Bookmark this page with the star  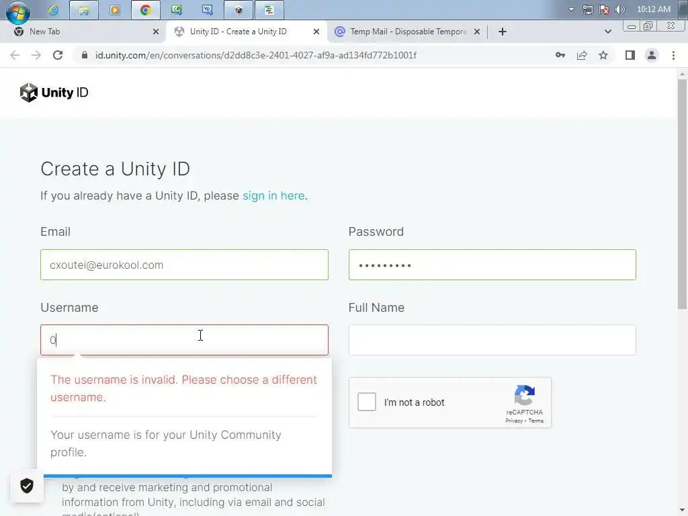[x=603, y=55]
